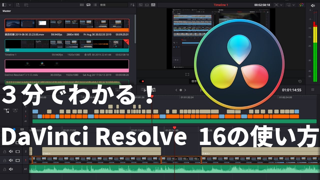Lock track 2 with its padlock icon
Screen dimensions: 320x180
point(4,151)
